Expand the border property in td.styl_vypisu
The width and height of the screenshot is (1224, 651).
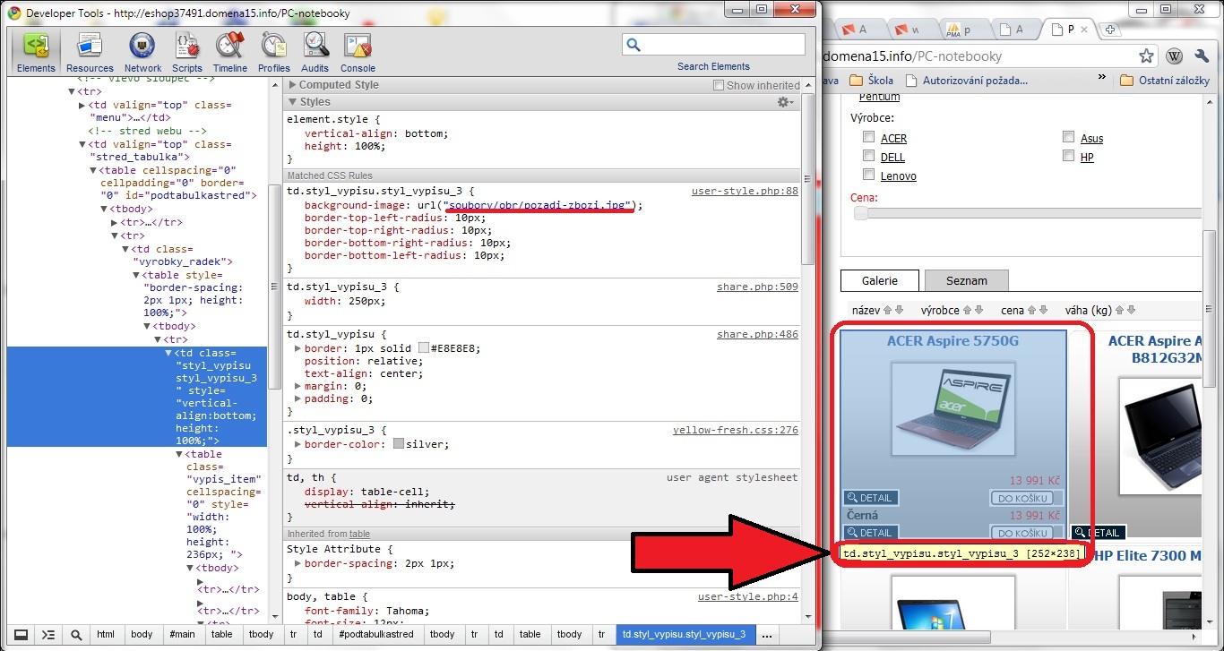tap(297, 348)
